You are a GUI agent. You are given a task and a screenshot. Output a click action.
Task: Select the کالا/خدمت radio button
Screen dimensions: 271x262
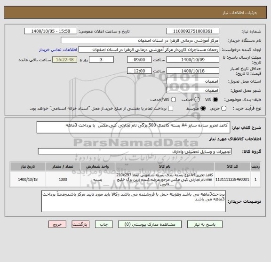pos(173,100)
